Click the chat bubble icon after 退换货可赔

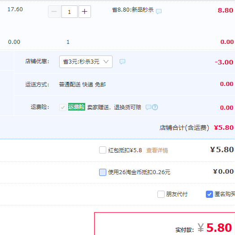click(x=148, y=107)
